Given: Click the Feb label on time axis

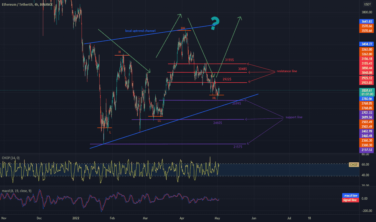Looking at the screenshot, I should 112,218.
